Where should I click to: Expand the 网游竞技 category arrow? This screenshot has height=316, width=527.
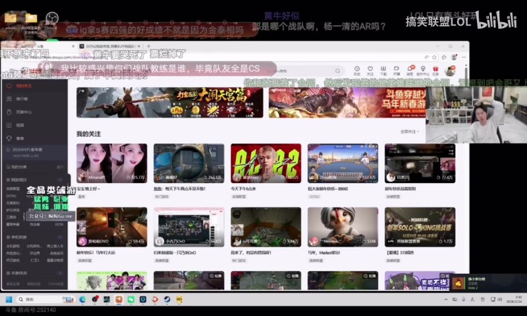[61, 180]
